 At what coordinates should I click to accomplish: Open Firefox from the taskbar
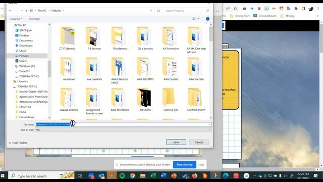(194, 176)
